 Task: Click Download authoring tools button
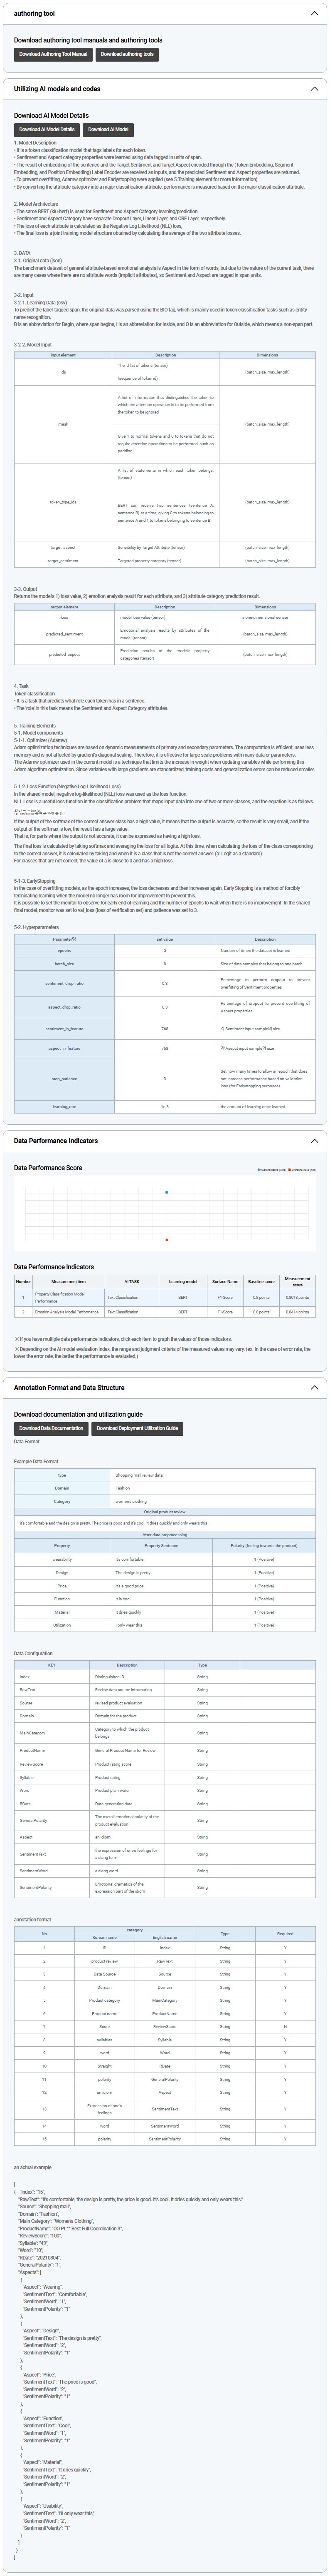(x=127, y=54)
